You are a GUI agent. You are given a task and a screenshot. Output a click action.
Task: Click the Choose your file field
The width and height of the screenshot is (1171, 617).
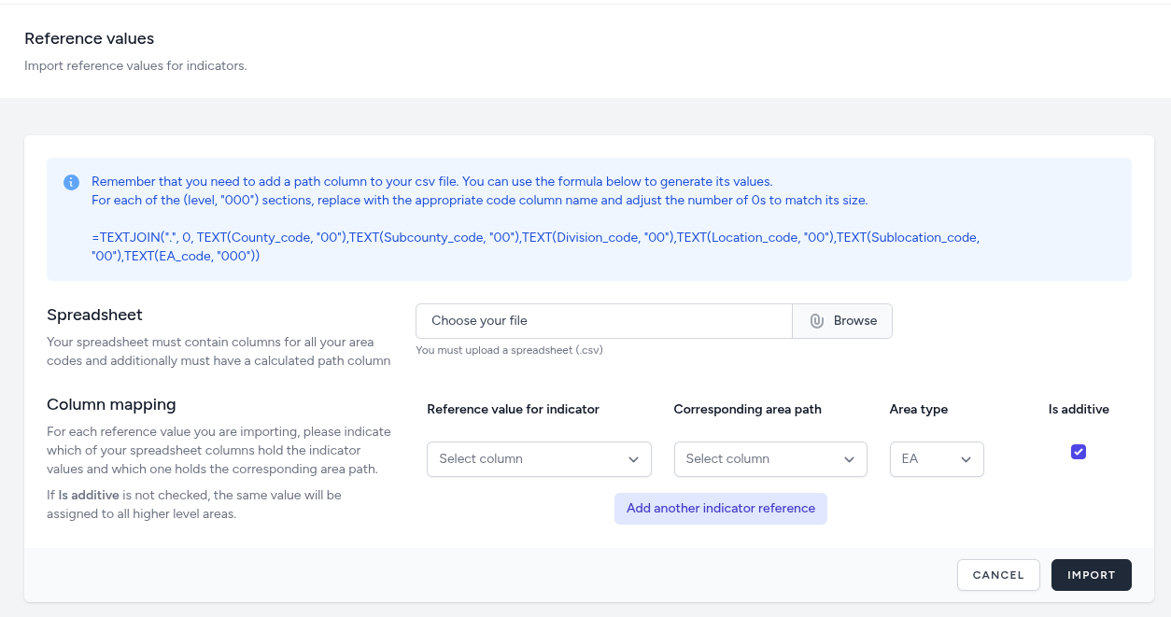pos(603,321)
